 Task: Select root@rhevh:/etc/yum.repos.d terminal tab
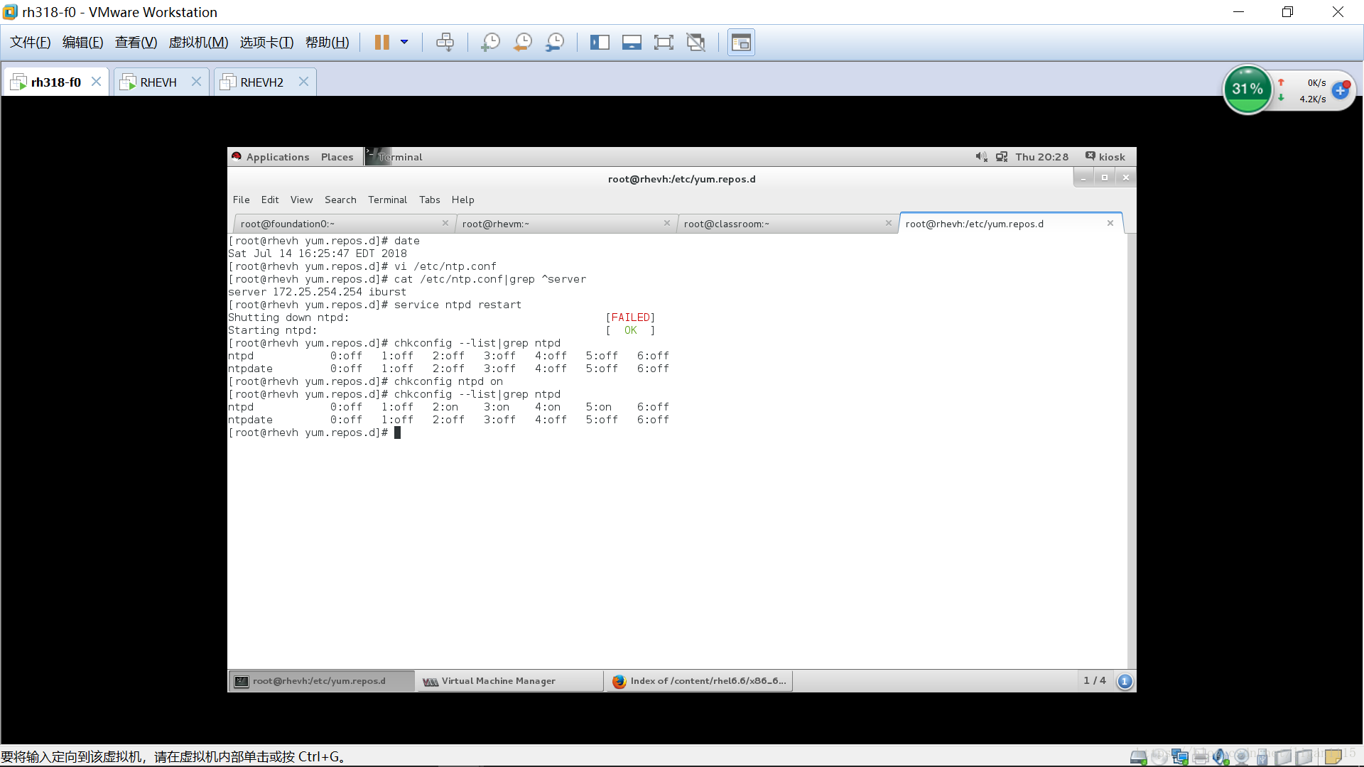1010,224
